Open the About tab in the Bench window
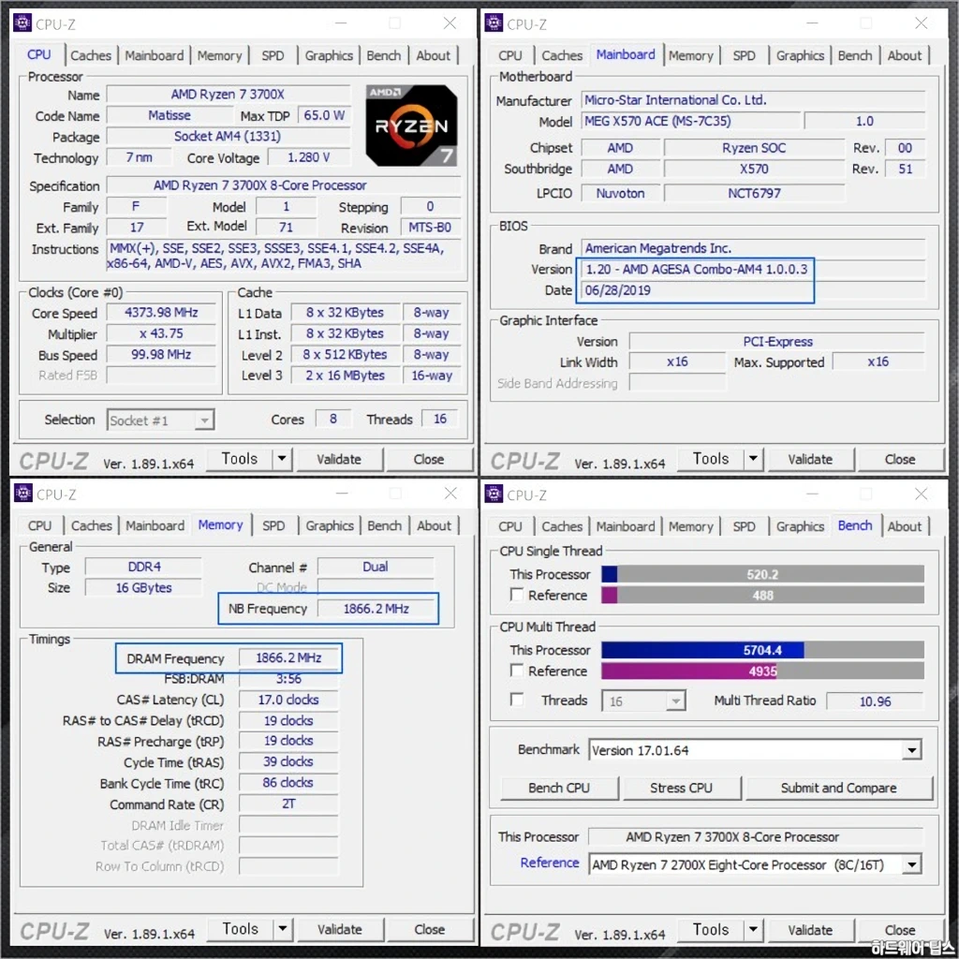 pos(905,526)
